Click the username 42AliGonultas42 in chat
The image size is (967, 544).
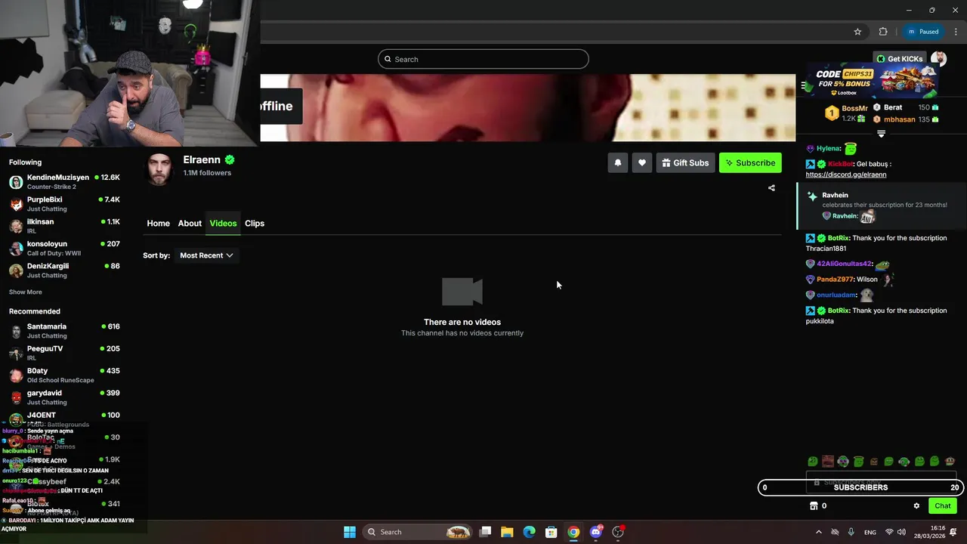(844, 264)
